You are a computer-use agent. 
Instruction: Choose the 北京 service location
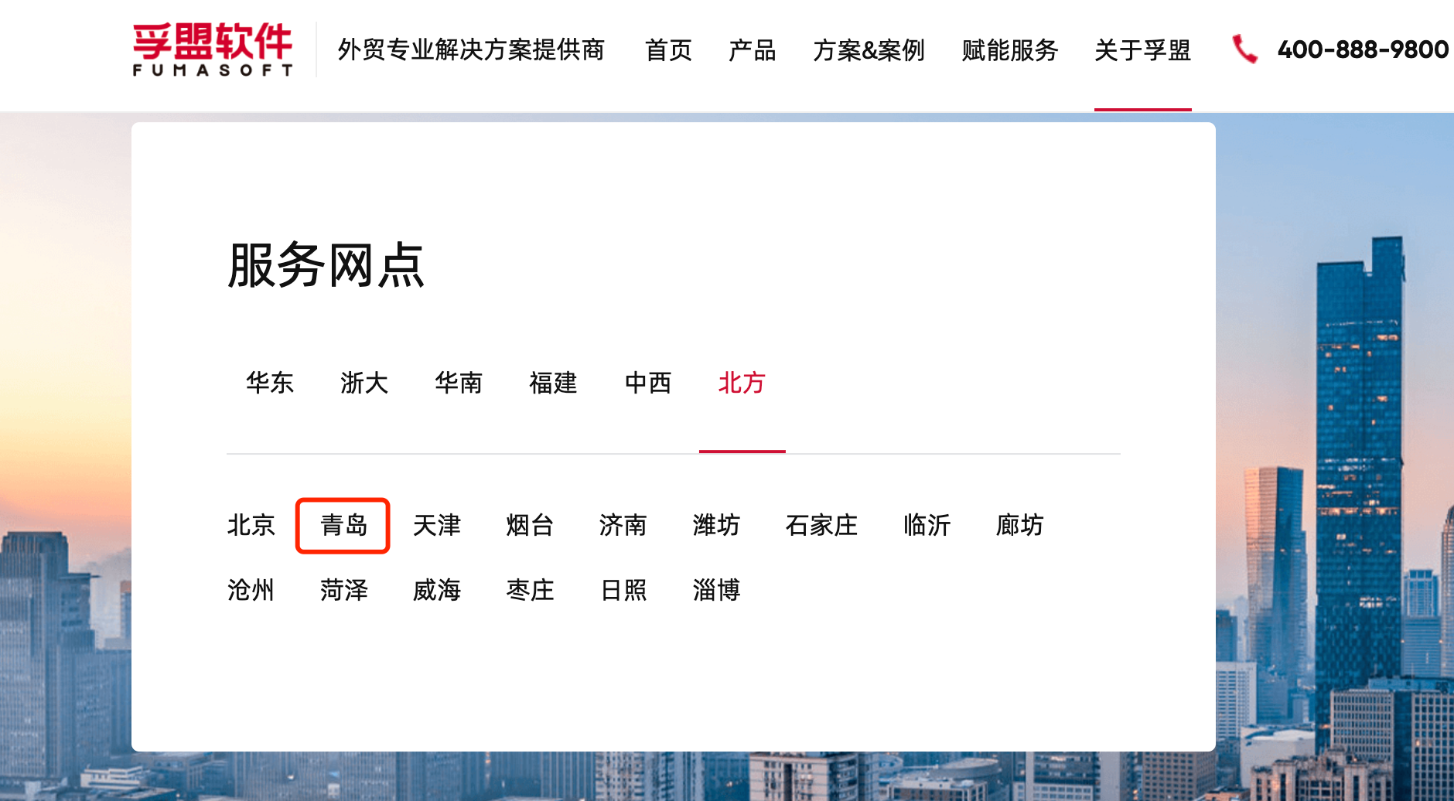[251, 526]
